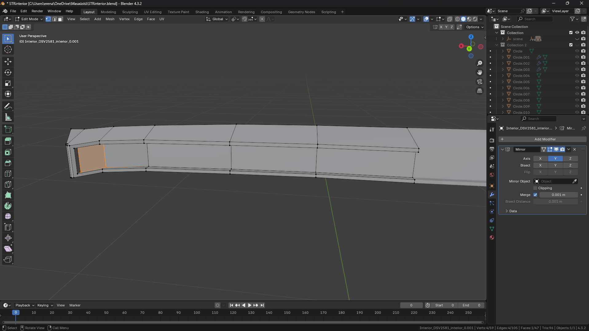Open the Mesh menu
This screenshot has height=331, width=589.
[x=110, y=19]
